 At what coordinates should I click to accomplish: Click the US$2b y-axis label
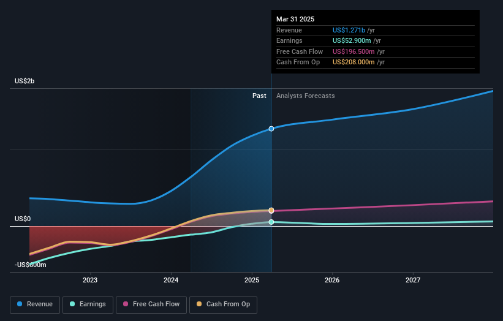pyautogui.click(x=25, y=81)
